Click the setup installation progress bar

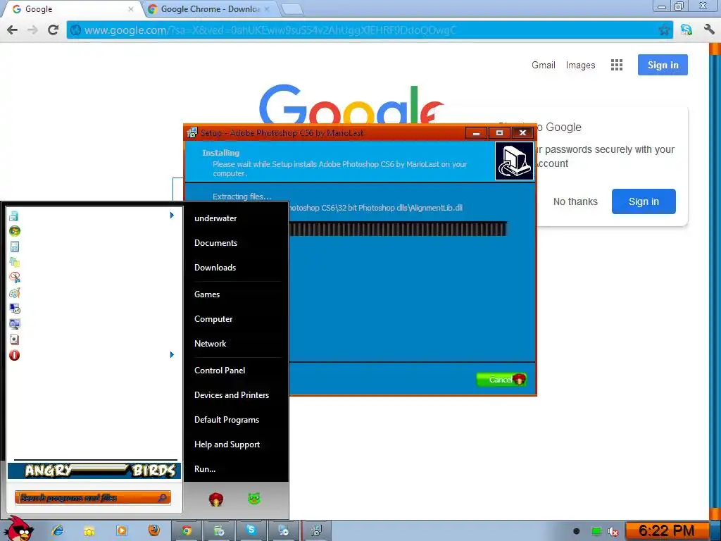[x=398, y=229]
